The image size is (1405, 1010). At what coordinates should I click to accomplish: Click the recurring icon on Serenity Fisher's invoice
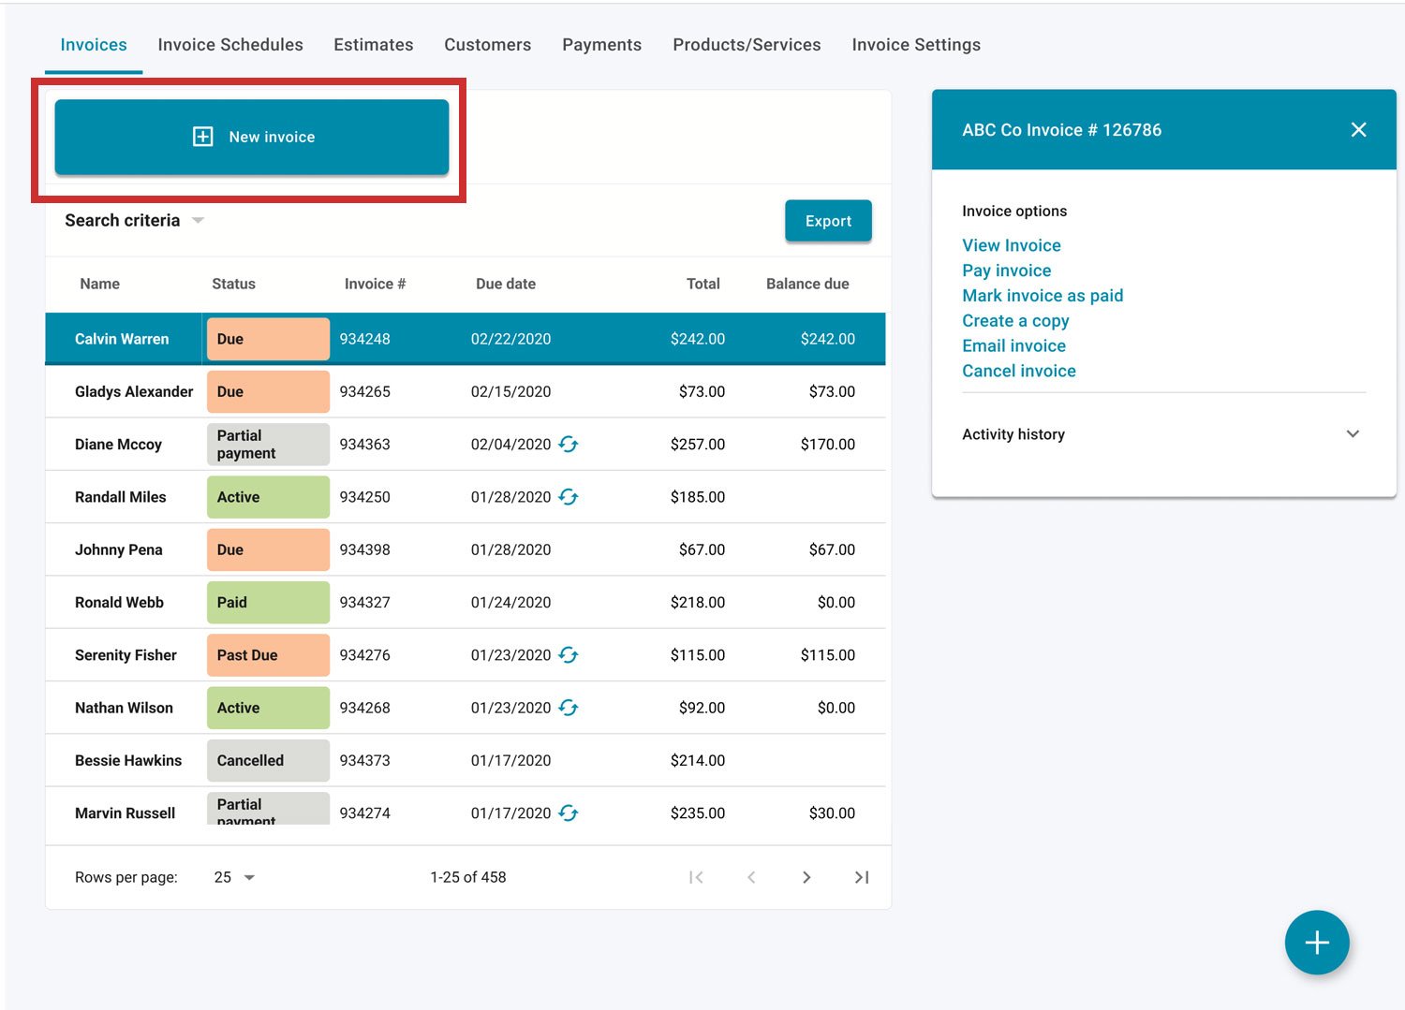tap(569, 655)
